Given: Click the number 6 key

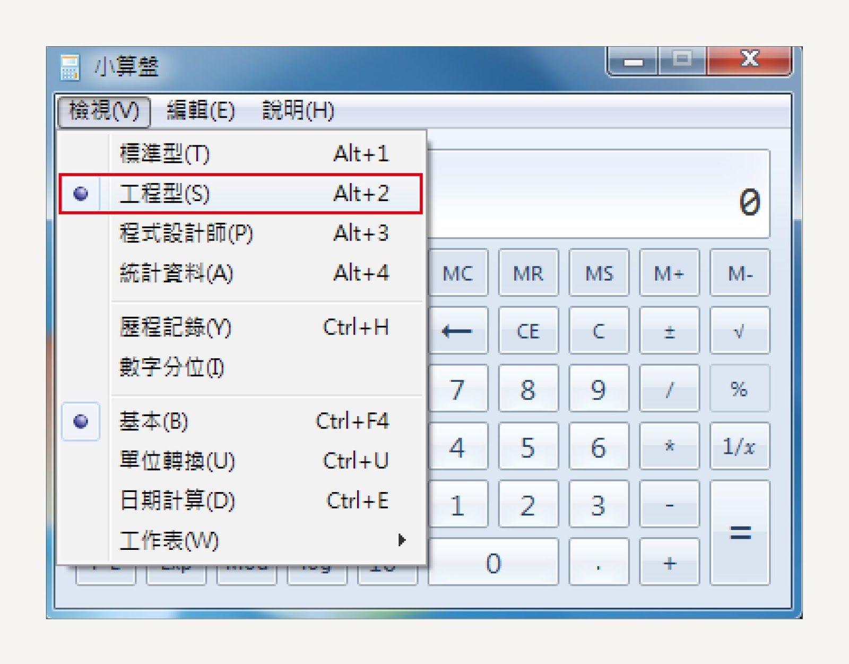Looking at the screenshot, I should click(x=599, y=446).
